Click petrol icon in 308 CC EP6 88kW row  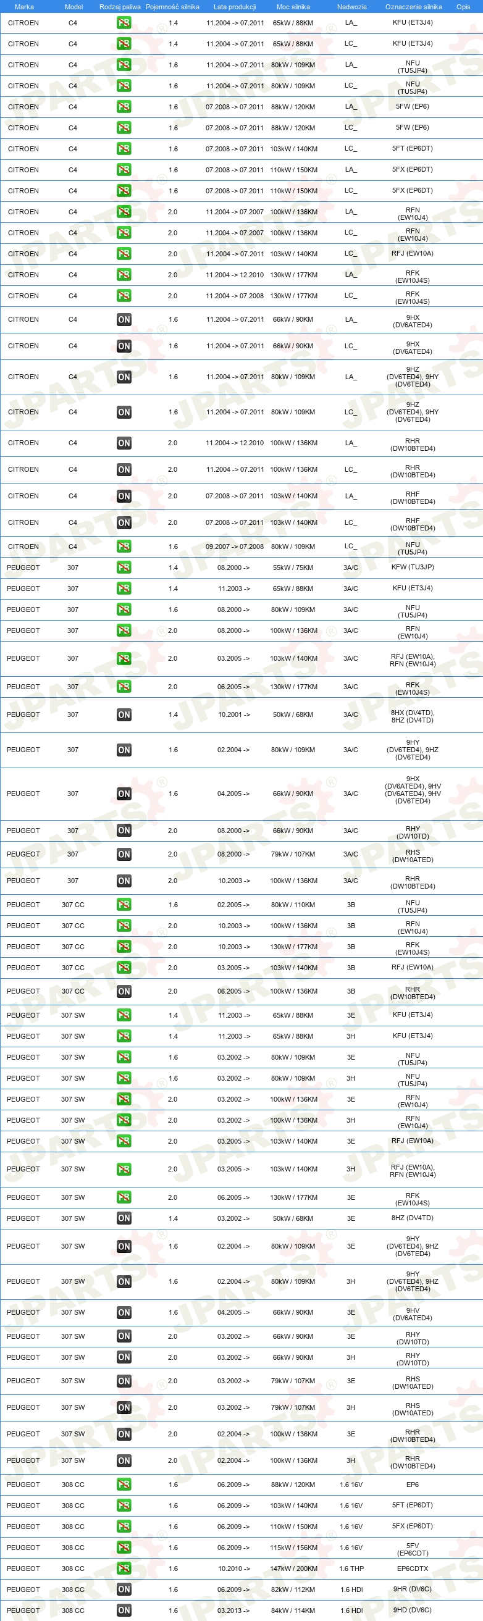coord(124,1485)
